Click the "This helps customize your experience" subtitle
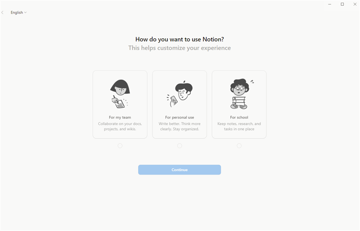Image resolution: width=360 pixels, height=231 pixels. pos(180,48)
